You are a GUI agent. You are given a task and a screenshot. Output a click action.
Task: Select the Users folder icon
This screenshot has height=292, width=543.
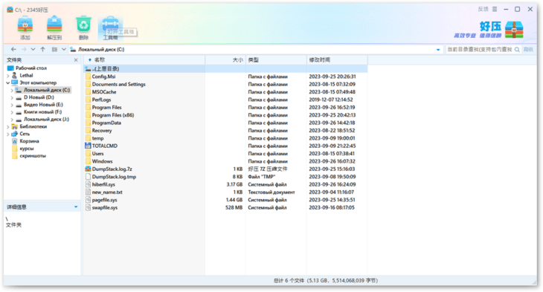click(x=89, y=153)
